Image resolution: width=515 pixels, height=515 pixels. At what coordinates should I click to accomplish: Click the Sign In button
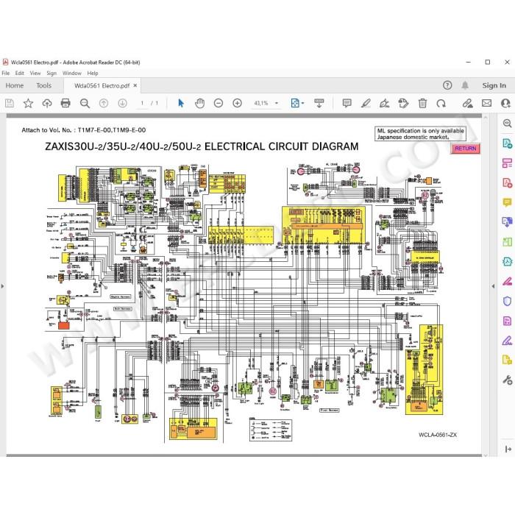[x=494, y=85]
